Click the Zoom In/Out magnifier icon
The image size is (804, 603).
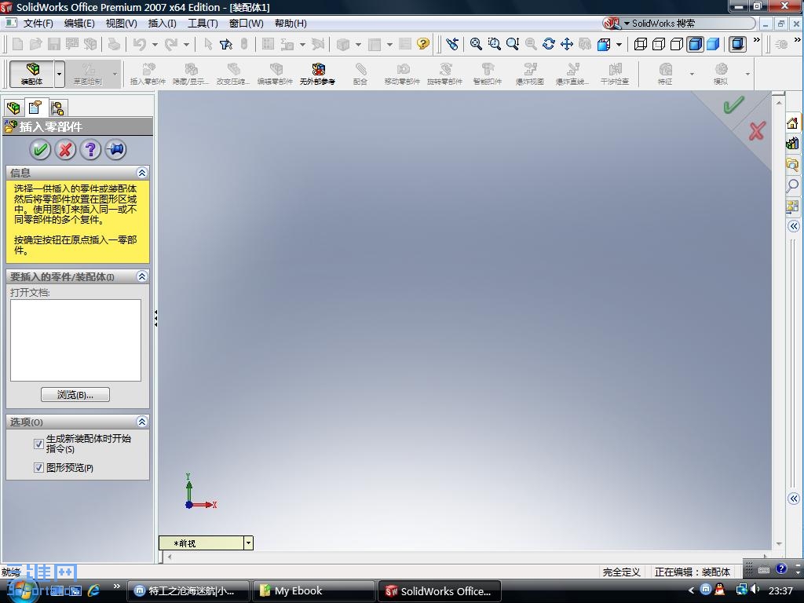tap(512, 44)
